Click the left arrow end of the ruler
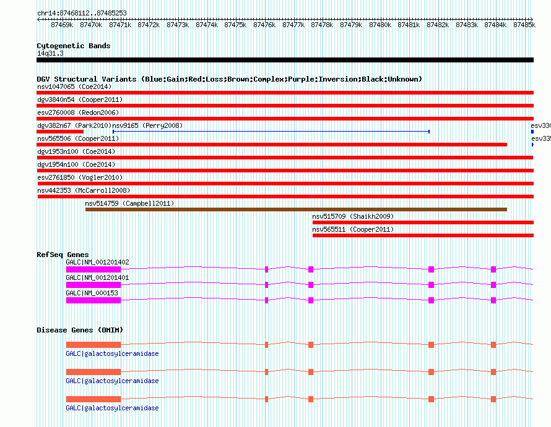551x427 pixels. click(38, 19)
